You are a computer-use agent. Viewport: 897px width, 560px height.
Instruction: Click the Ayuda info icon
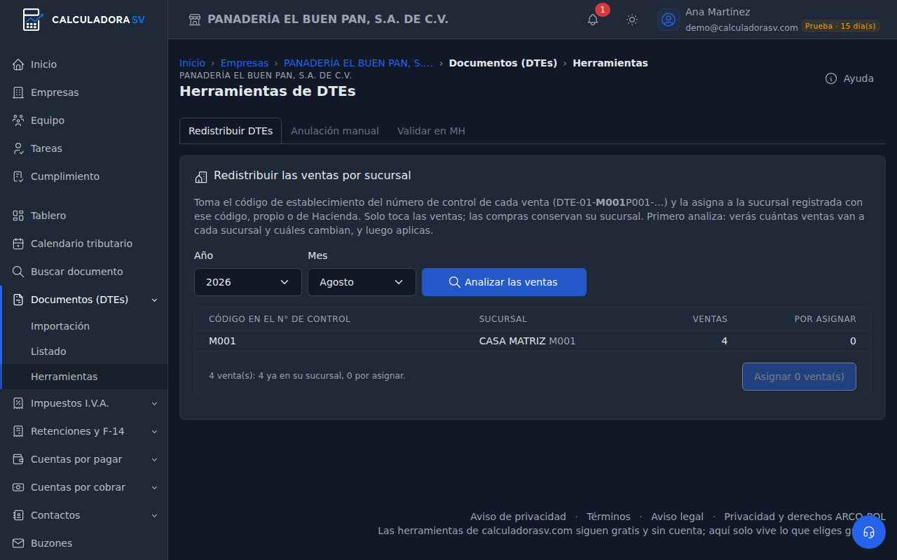(831, 78)
